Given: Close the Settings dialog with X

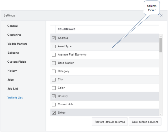Looking at the screenshot, I should pos(161,15).
